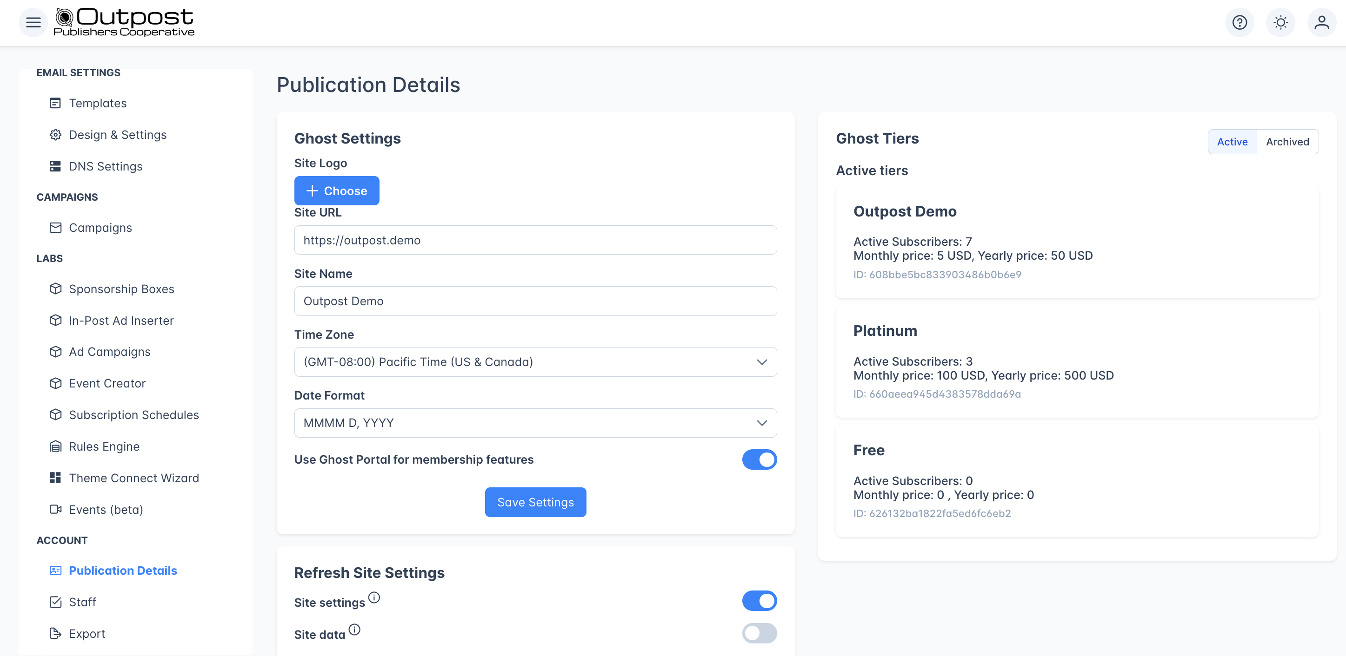Switch to the Active tiers tab
This screenshot has height=656, width=1346.
[x=1232, y=142]
